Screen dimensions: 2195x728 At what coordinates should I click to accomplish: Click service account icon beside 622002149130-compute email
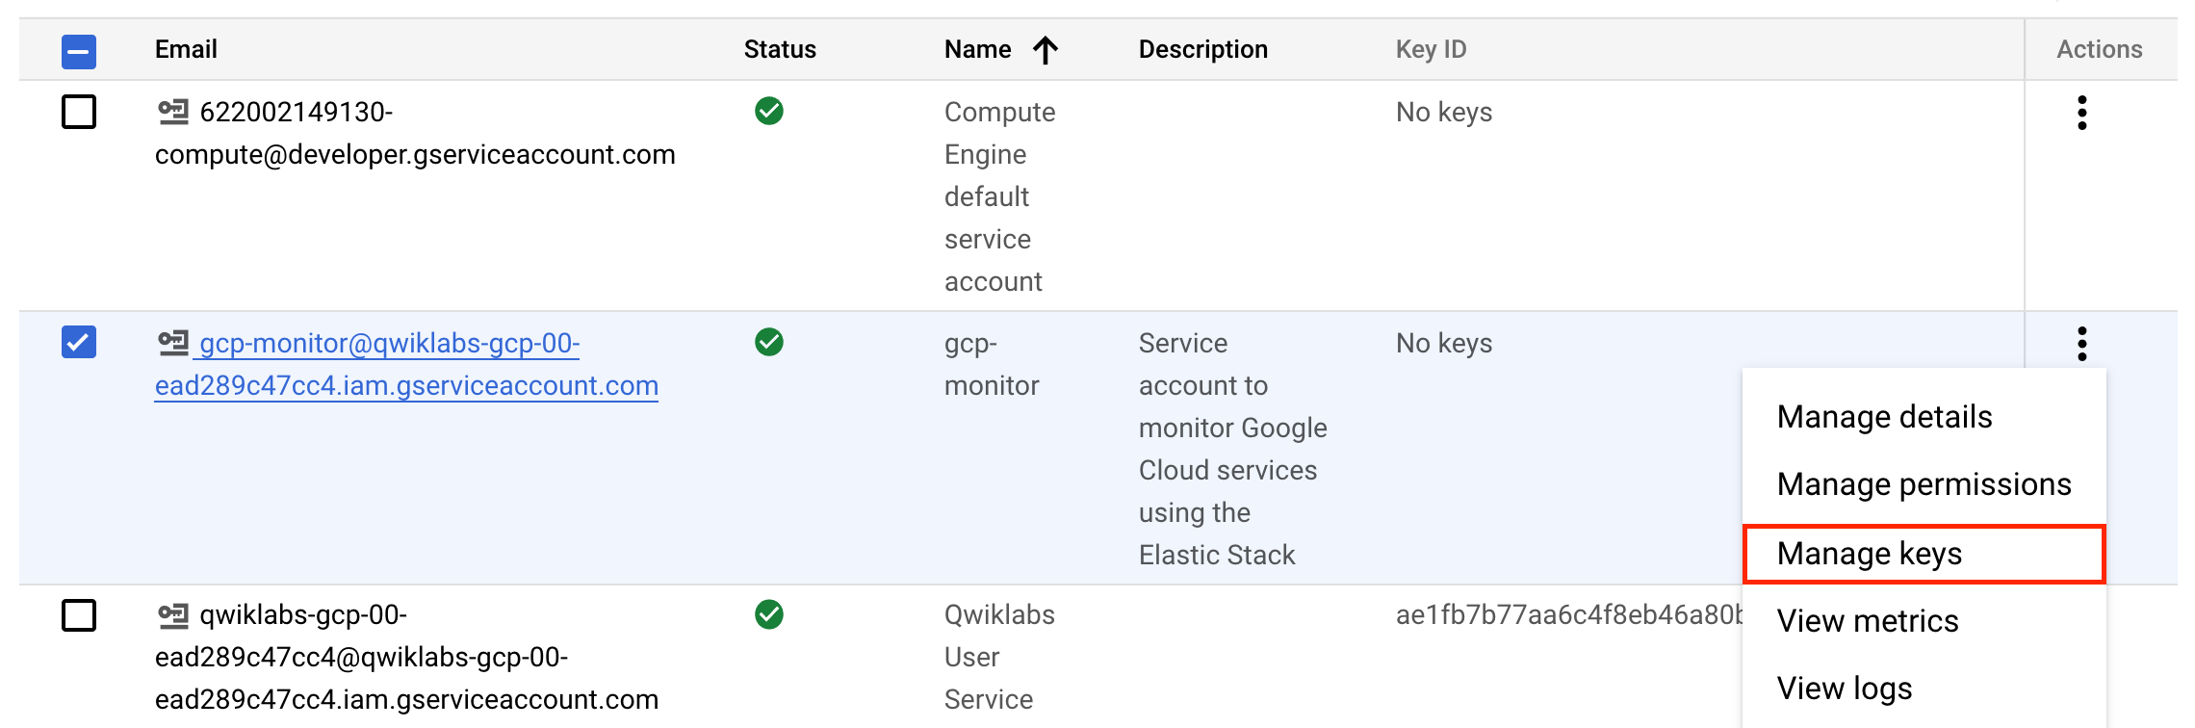pos(173,112)
